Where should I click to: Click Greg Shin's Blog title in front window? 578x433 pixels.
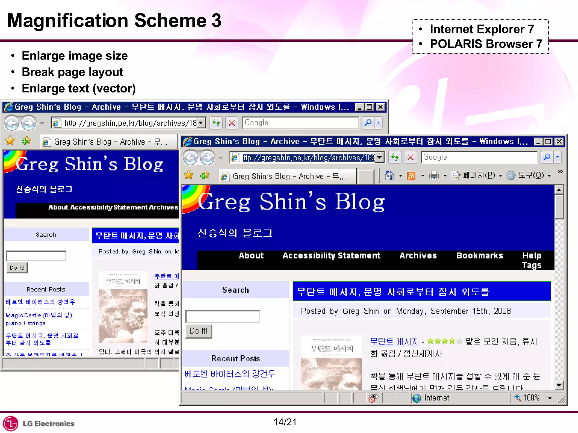(x=291, y=202)
